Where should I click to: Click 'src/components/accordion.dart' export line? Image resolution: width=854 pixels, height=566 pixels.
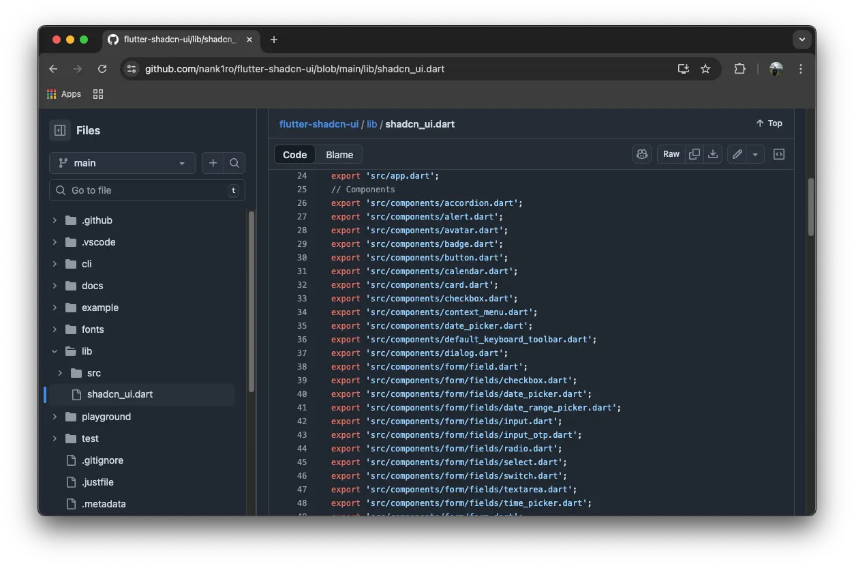click(x=427, y=203)
